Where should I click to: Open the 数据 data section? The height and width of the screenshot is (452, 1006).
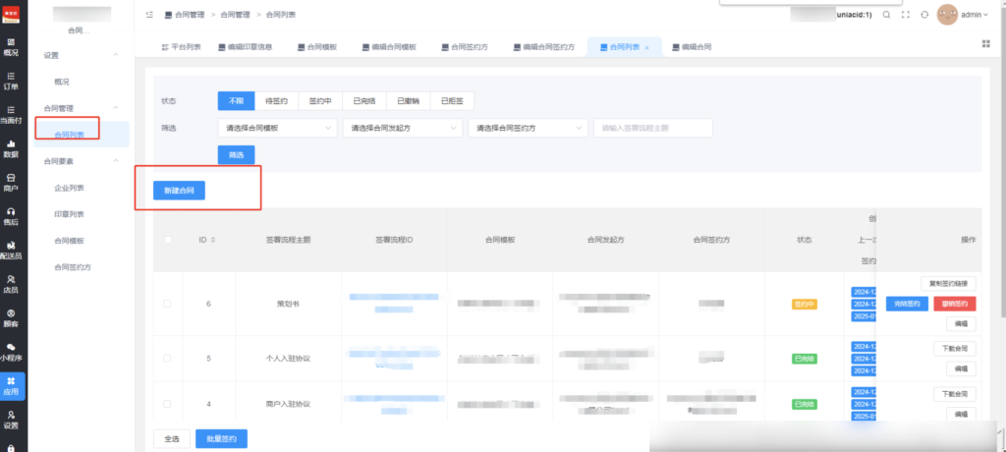[11, 149]
